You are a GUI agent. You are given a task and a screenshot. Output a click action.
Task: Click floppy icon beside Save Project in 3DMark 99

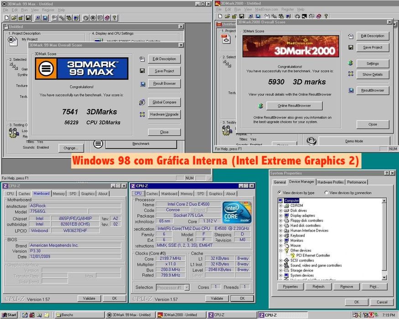pos(142,71)
